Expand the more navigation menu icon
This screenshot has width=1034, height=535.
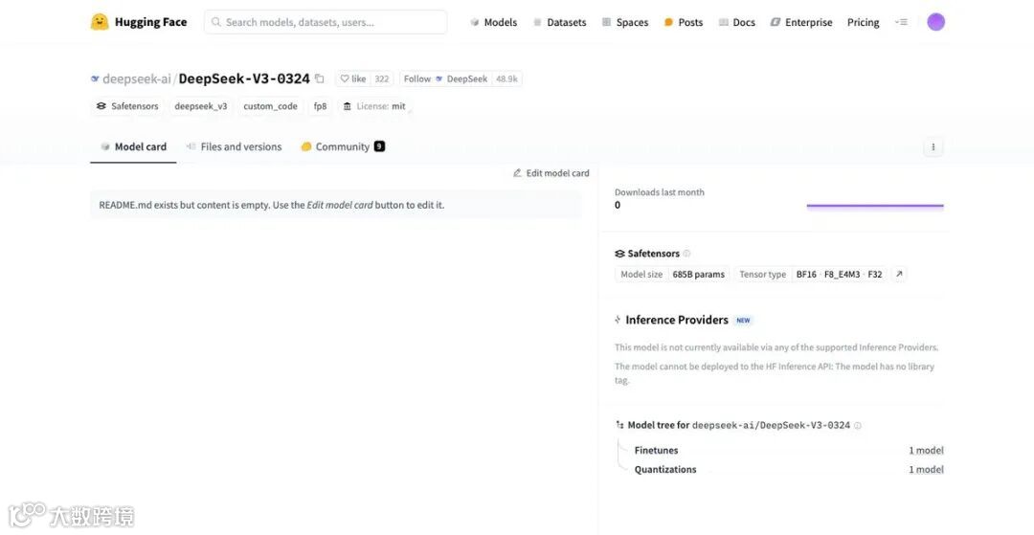pos(901,22)
